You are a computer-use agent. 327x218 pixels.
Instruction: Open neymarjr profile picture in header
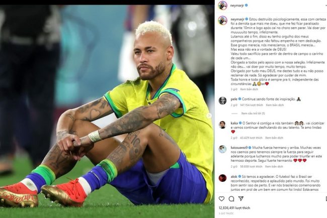(222, 6)
